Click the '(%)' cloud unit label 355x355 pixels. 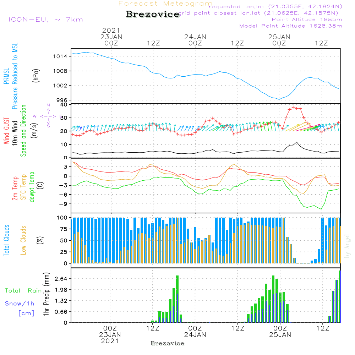pos(40,240)
